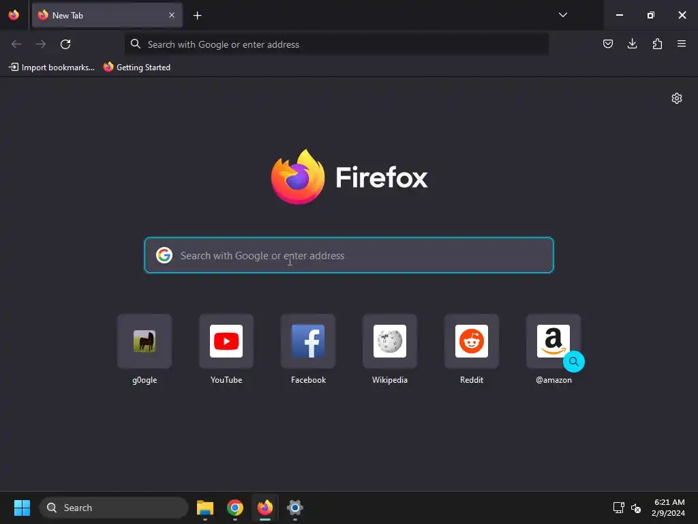Click the central Google search box
Image resolution: width=698 pixels, height=524 pixels.
(349, 255)
